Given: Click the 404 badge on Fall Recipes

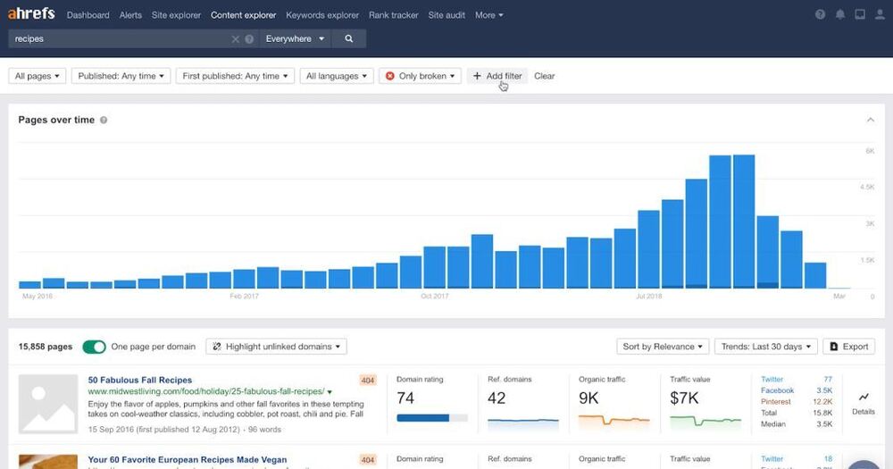Looking at the screenshot, I should (x=368, y=380).
